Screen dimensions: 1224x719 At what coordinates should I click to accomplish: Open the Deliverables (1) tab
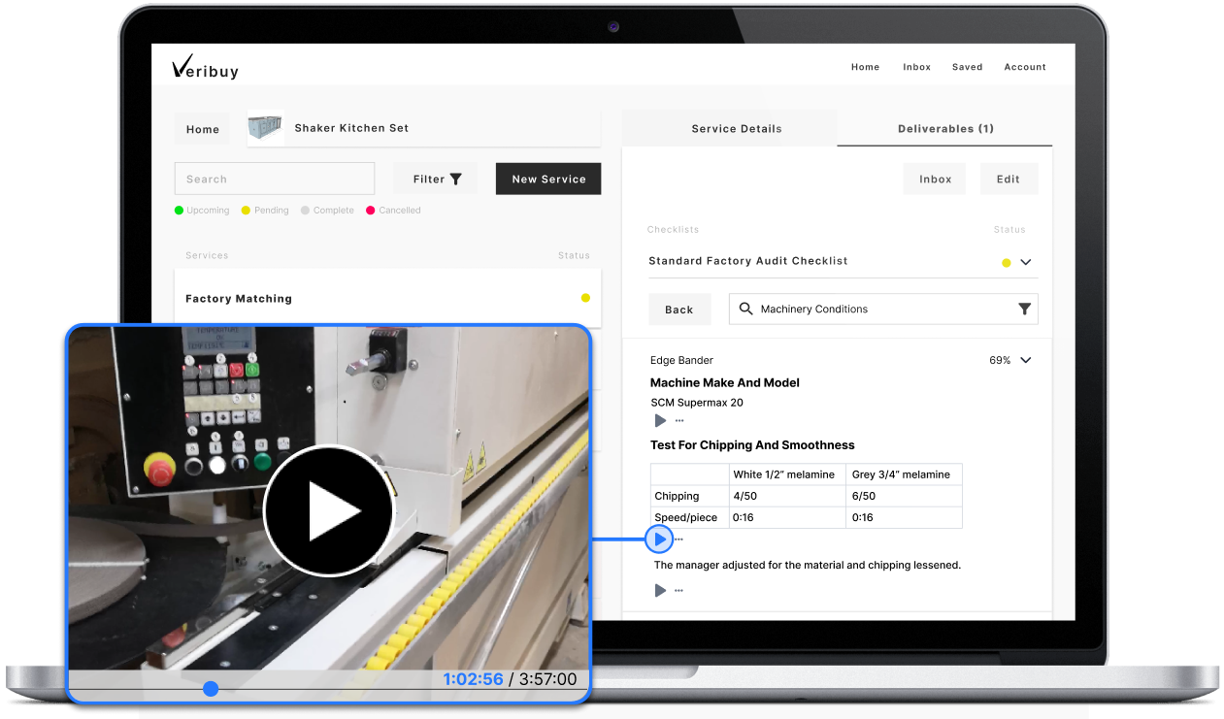point(944,128)
